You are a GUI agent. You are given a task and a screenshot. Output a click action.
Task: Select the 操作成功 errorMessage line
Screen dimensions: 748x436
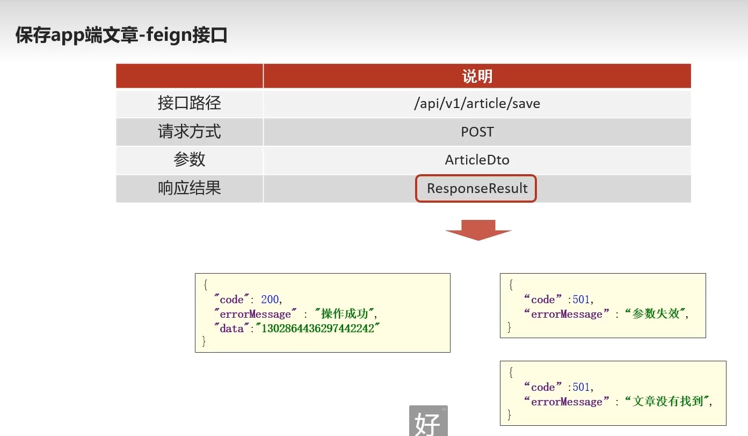[x=296, y=314]
